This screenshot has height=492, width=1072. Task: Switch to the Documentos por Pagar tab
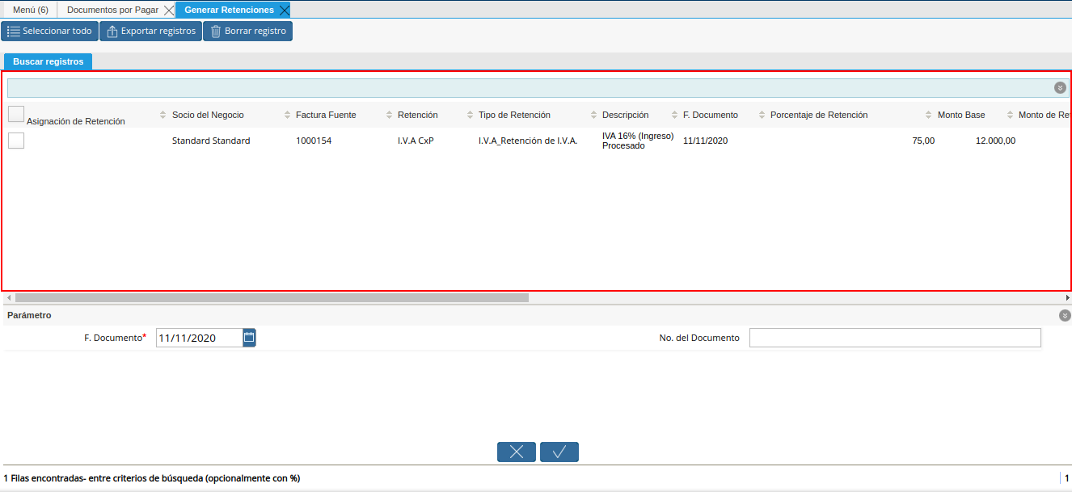pyautogui.click(x=112, y=10)
